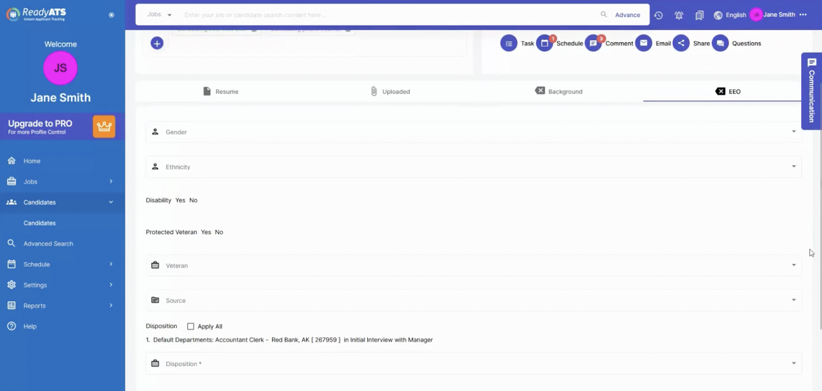
Task: Expand the Settings sidebar chevron
Action: 111,285
